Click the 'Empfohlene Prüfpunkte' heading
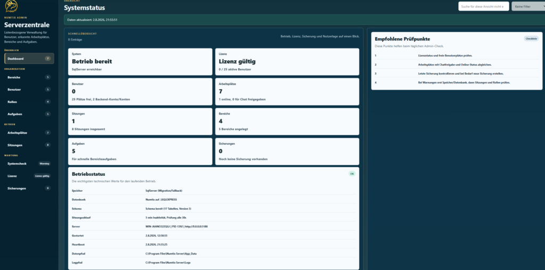The image size is (545, 270). [x=402, y=39]
